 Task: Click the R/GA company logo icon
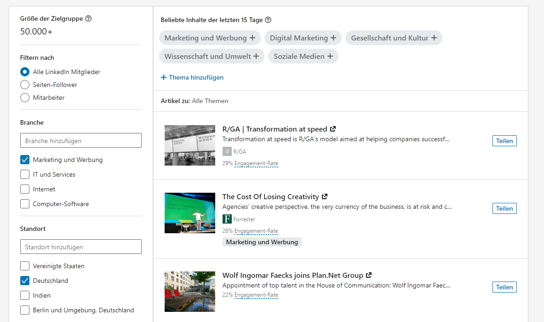[227, 151]
